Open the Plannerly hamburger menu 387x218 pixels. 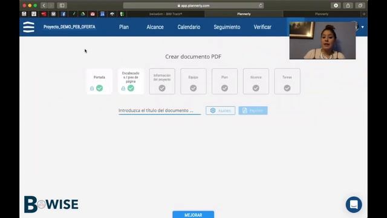pos(28,27)
